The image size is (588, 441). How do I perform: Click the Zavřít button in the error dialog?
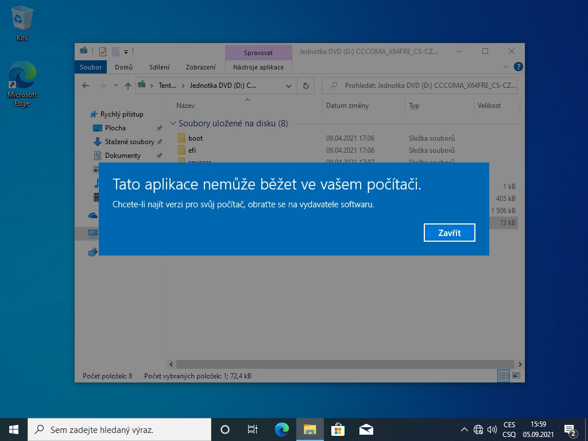(449, 233)
